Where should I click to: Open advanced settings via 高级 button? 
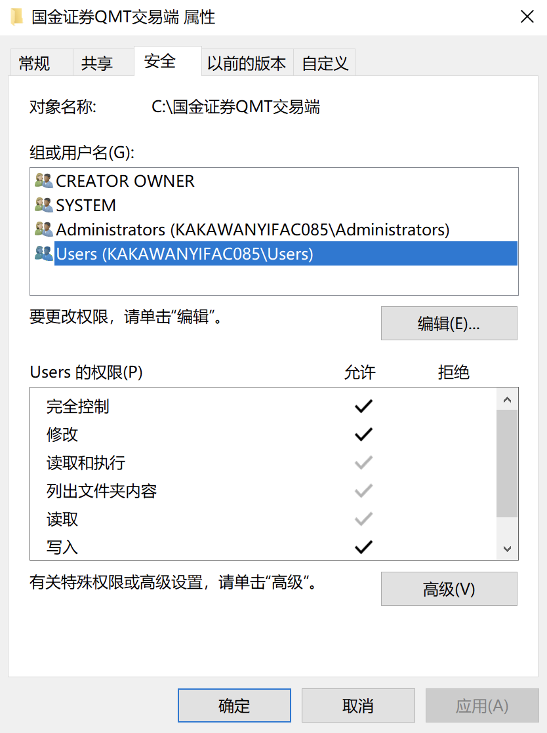449,589
